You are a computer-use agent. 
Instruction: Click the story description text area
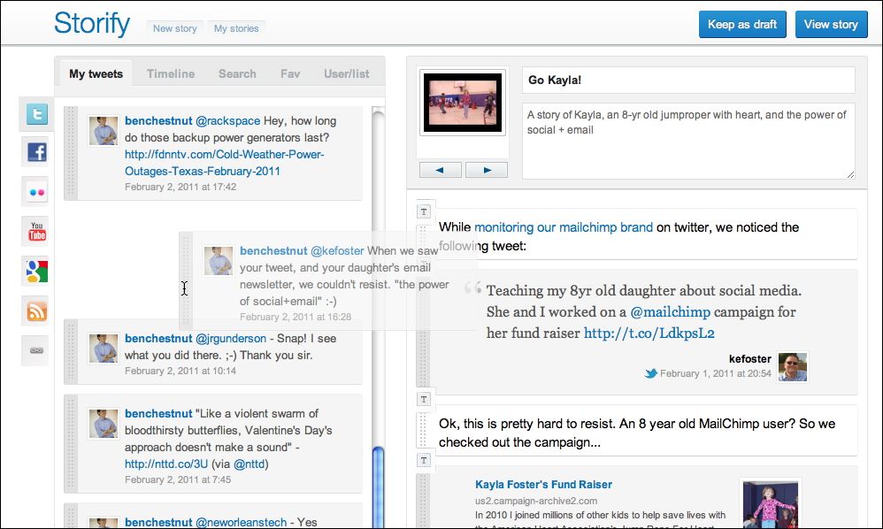(688, 141)
